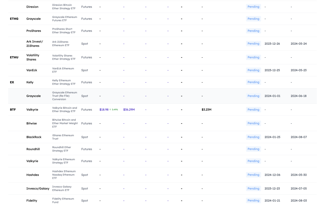Click the Pending badge in the BlackRock row
317x204 pixels.
253,137
